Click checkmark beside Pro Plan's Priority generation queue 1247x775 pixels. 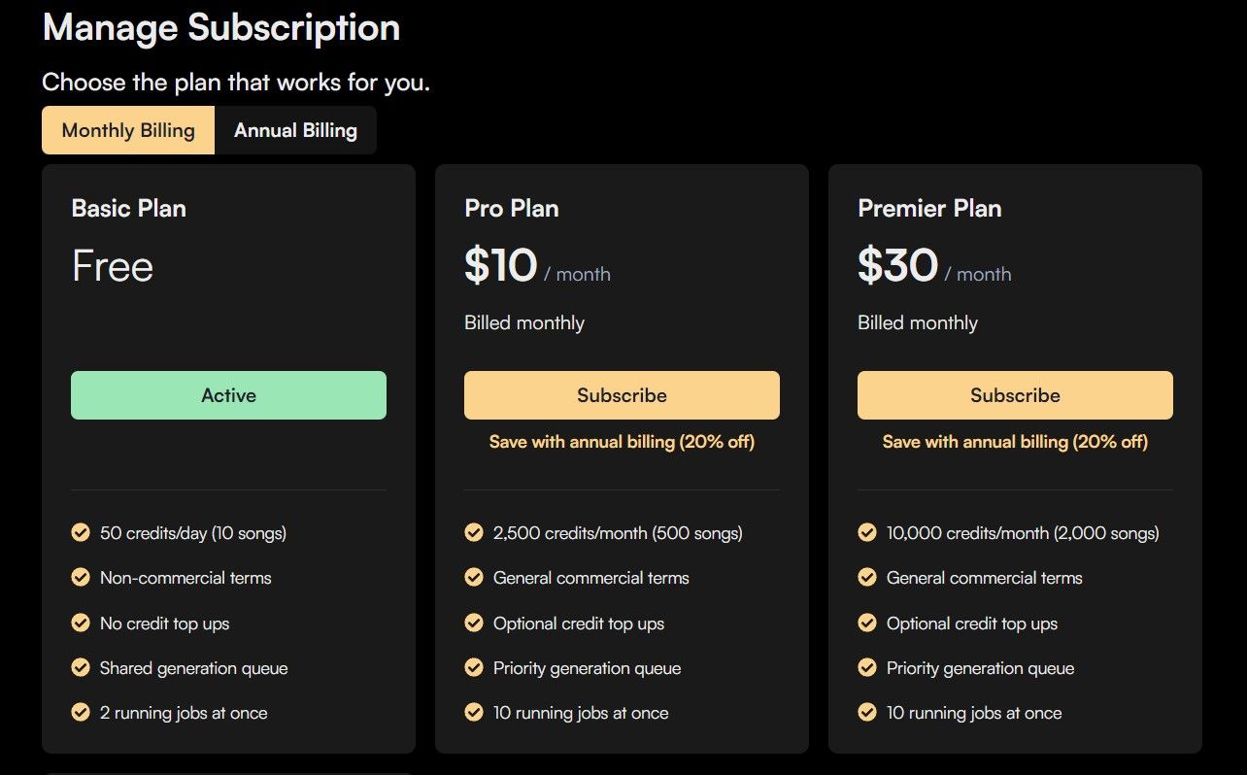pyautogui.click(x=474, y=667)
